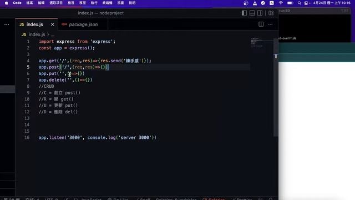This screenshot has width=355, height=200.
Task: Open the side bar views ellipsis menu
Action: tap(7, 24)
